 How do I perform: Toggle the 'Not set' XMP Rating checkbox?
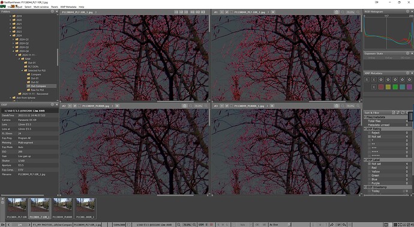click(x=369, y=137)
